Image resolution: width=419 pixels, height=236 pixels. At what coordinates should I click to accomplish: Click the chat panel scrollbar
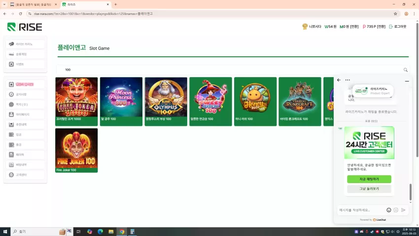point(411,192)
